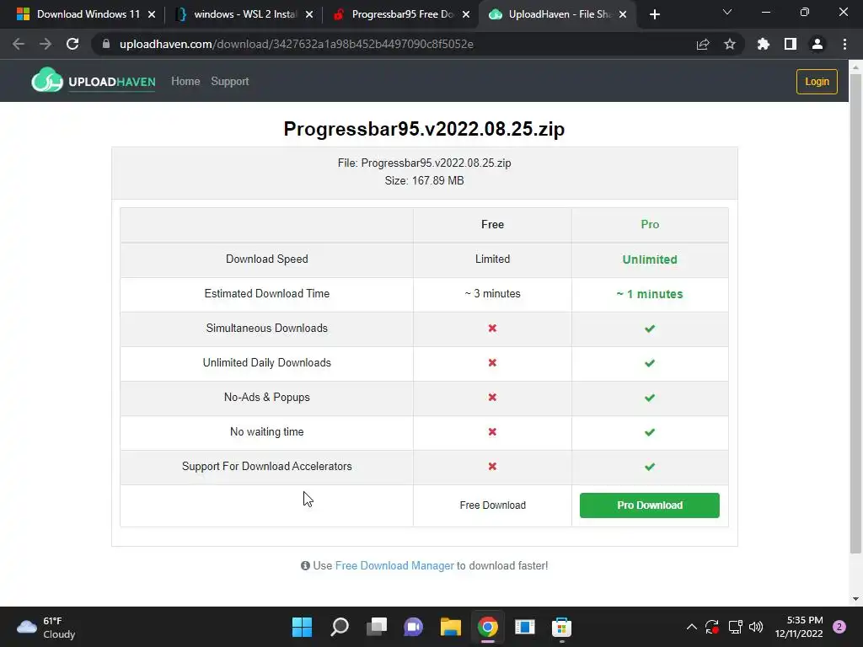The height and width of the screenshot is (647, 863).
Task: Open the Chat app on the taskbar
Action: [413, 627]
